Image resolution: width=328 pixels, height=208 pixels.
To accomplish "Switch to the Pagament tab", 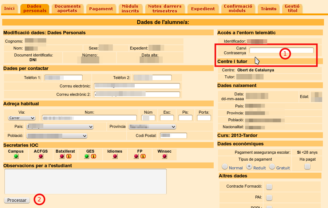I will tap(101, 9).
